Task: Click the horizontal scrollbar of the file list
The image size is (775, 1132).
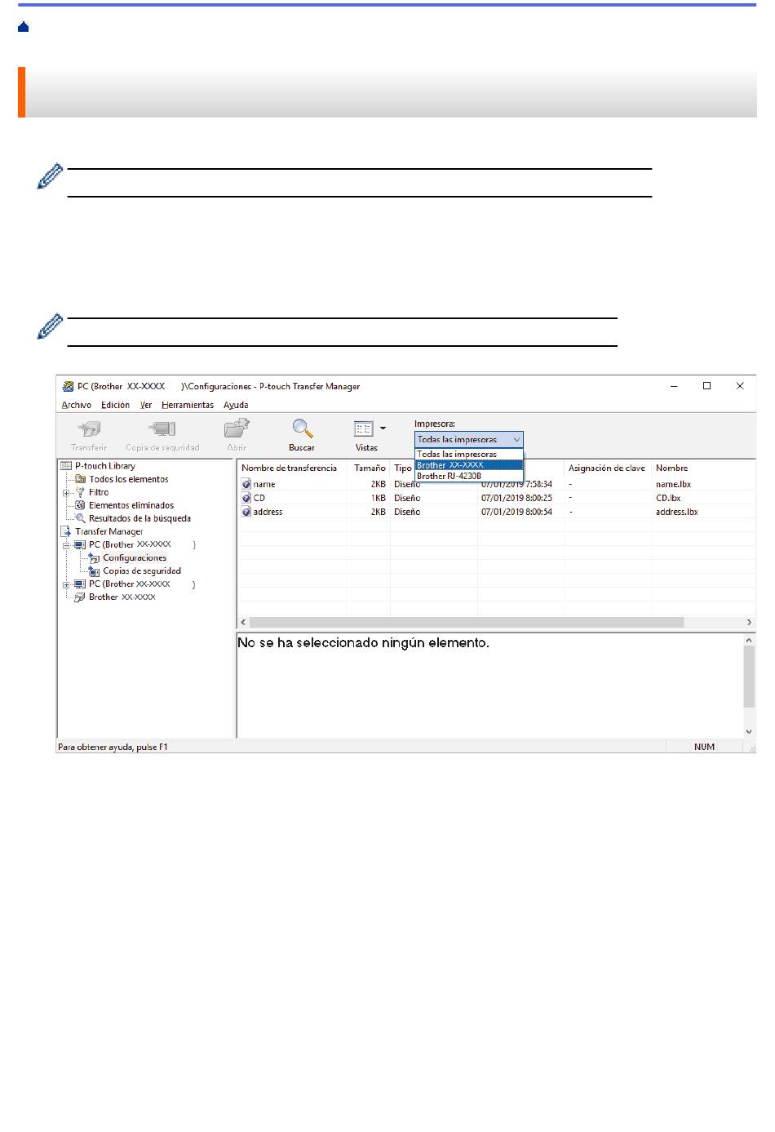Action: click(x=466, y=622)
